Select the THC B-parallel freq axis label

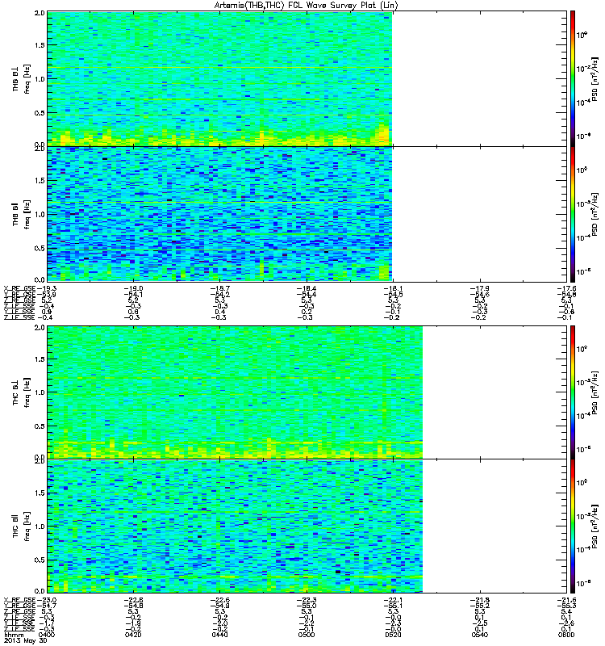pyautogui.click(x=22, y=526)
